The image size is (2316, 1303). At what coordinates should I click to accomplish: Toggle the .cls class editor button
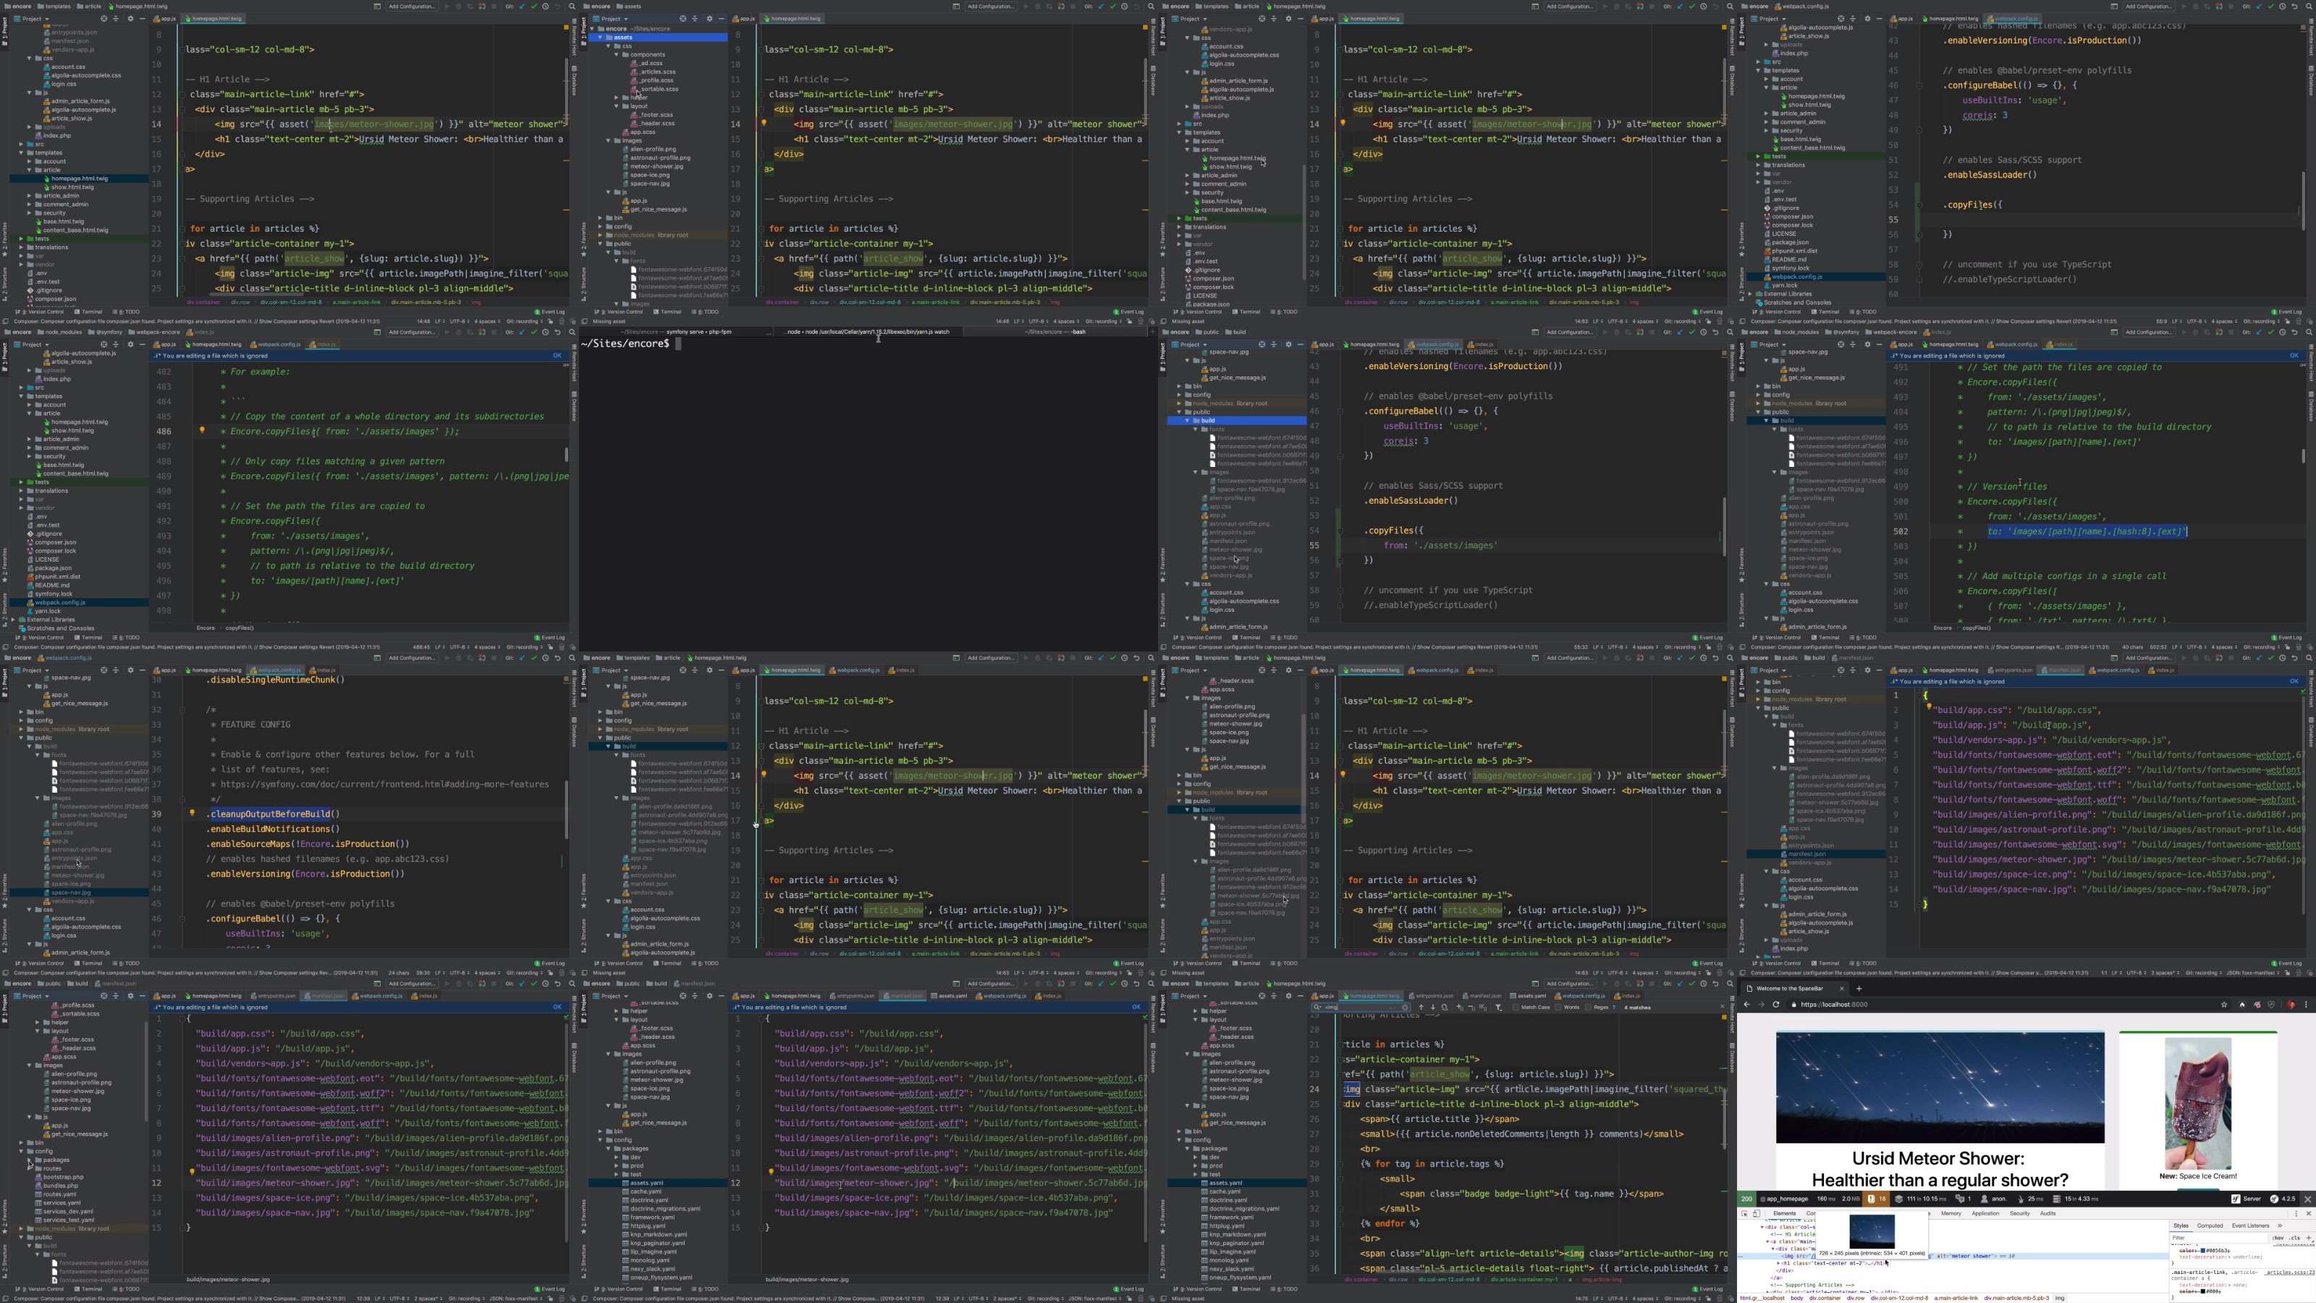tap(2294, 1239)
